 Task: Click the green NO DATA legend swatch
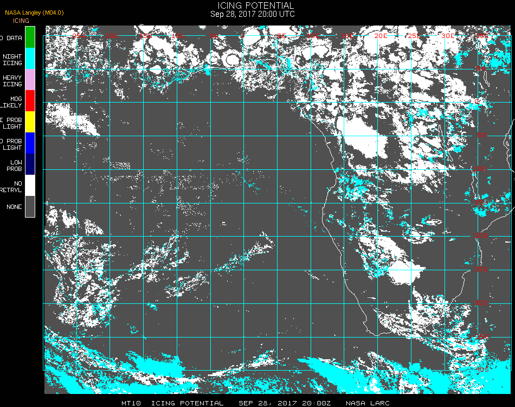(x=30, y=37)
